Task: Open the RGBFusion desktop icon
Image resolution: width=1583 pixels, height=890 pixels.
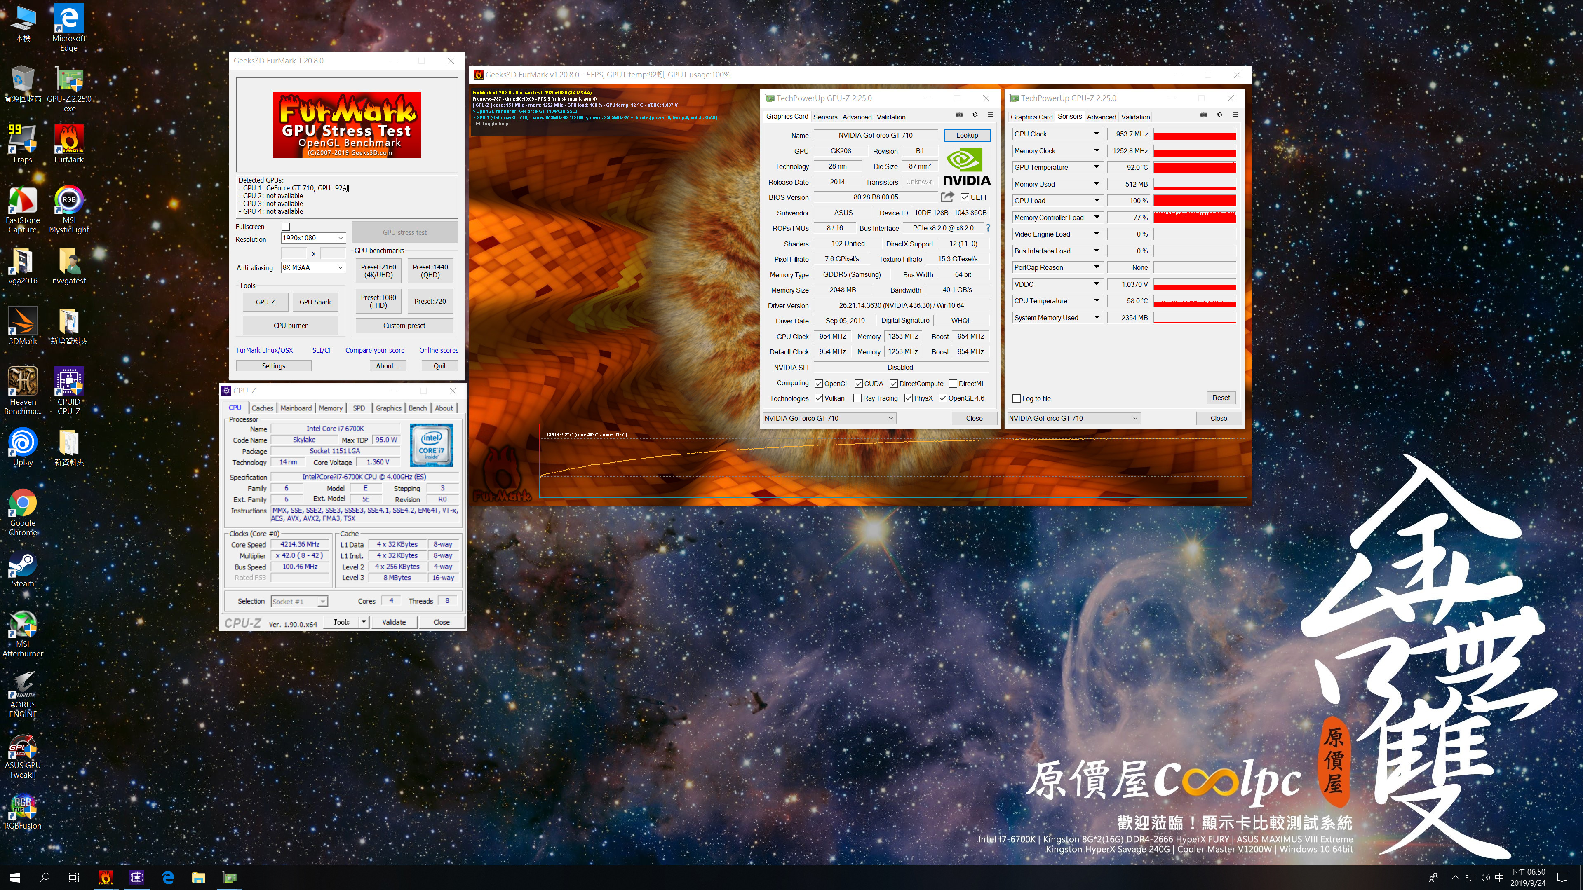Action: 23,811
